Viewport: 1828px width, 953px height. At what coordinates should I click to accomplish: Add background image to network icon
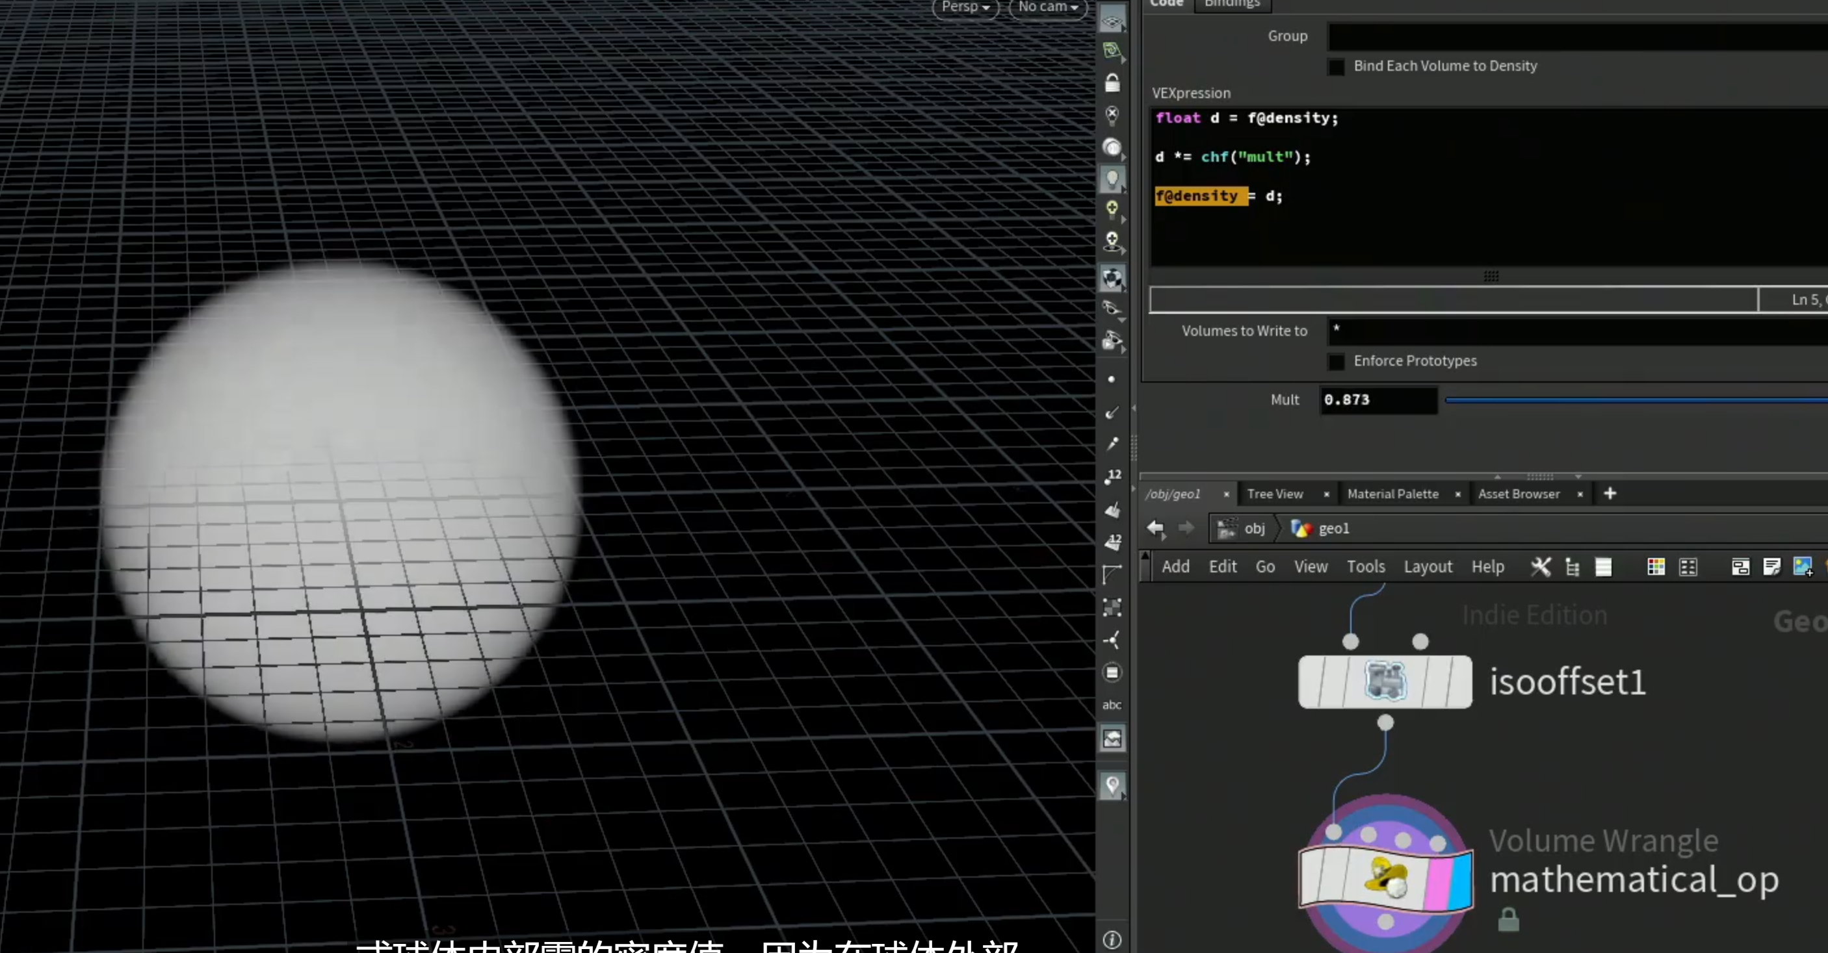coord(1803,566)
